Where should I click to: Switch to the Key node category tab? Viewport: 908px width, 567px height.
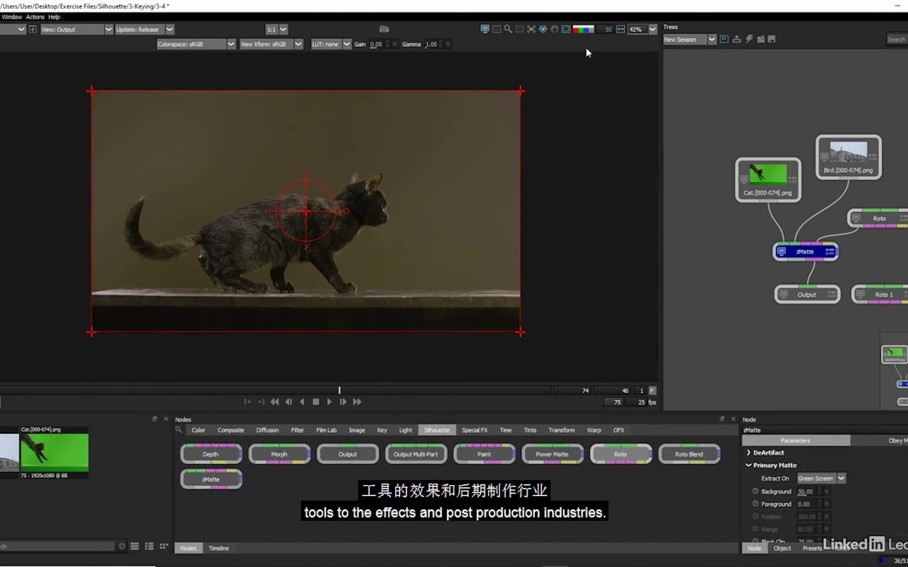[x=382, y=430]
